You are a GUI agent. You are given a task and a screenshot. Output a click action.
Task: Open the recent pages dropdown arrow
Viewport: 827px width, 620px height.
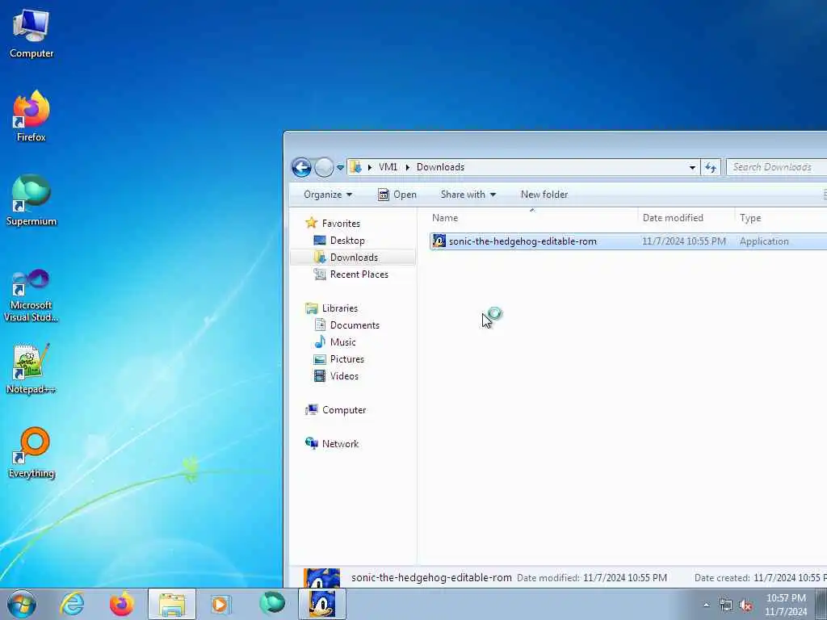click(340, 168)
